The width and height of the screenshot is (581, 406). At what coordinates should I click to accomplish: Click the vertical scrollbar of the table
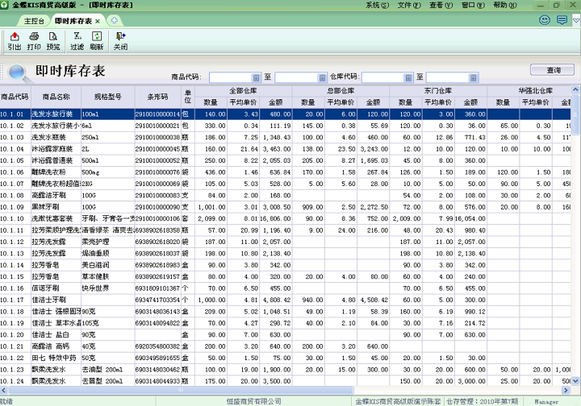tap(575, 242)
